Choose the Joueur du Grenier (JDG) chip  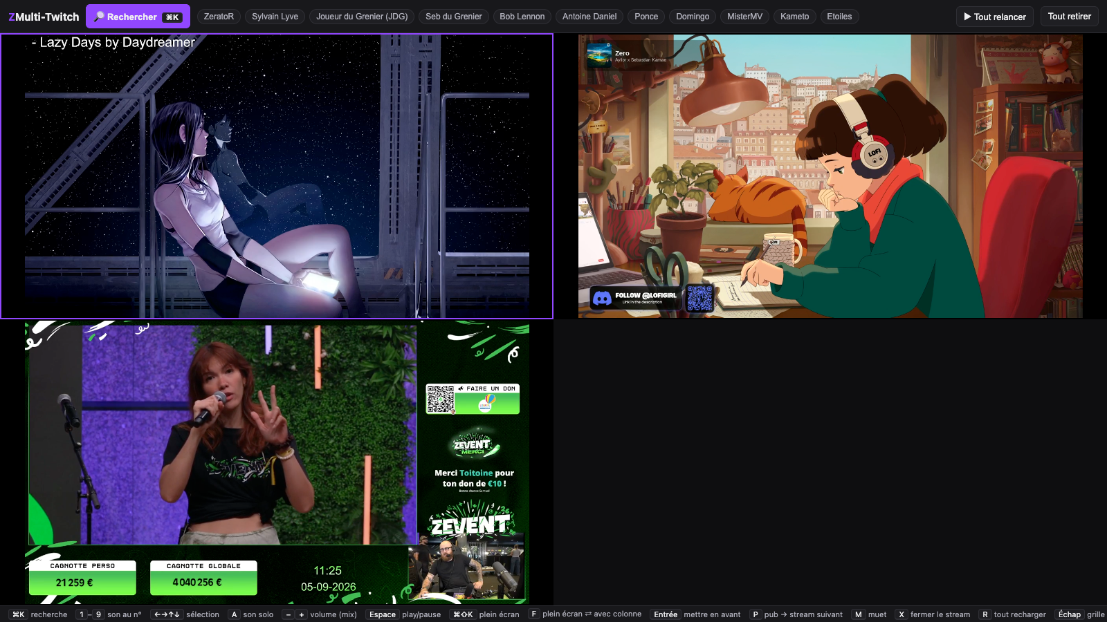click(362, 17)
